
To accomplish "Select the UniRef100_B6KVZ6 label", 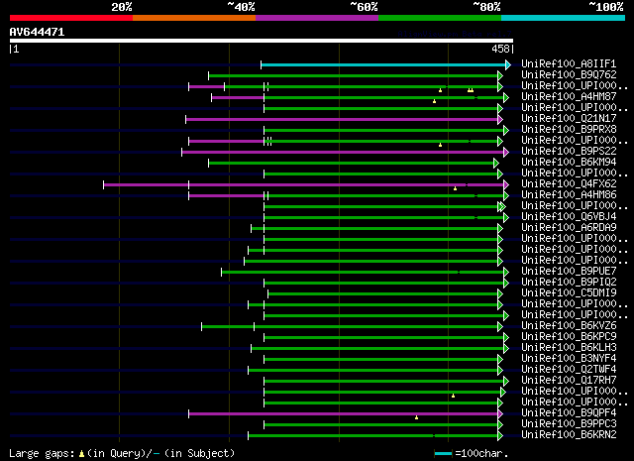I will pyautogui.click(x=569, y=325).
